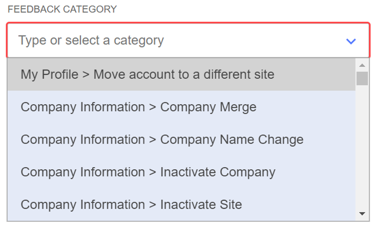Click the scrollbar up arrow
This screenshot has height=229, width=375.
pyautogui.click(x=362, y=65)
